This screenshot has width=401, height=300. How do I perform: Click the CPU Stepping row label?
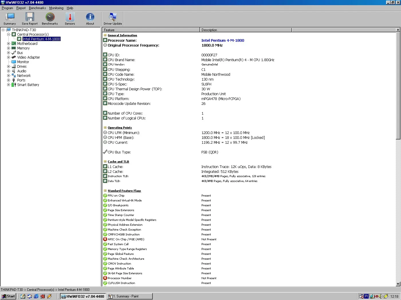click(x=119, y=69)
